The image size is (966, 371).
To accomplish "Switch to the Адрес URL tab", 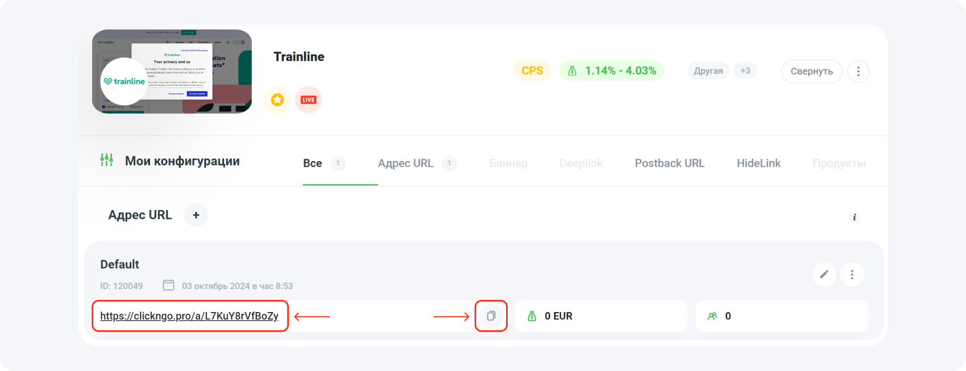I will tap(406, 163).
